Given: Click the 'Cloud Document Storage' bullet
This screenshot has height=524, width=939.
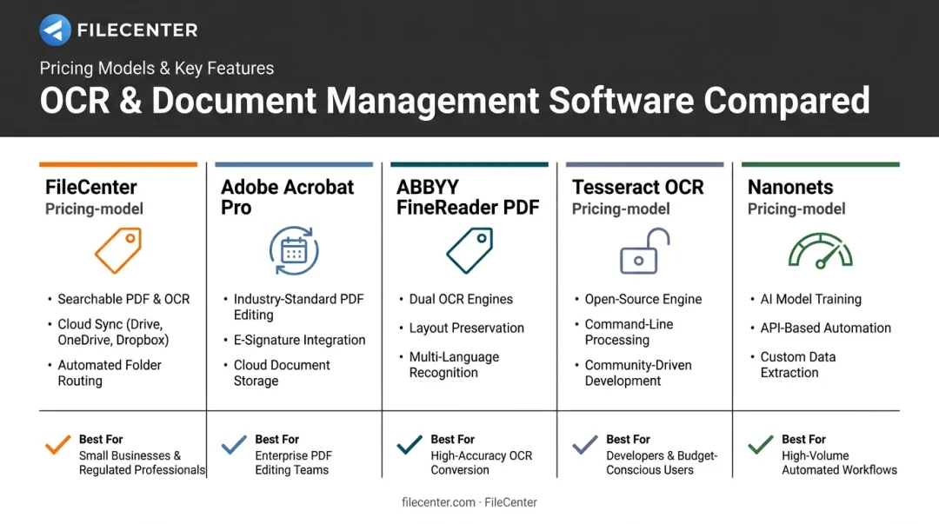Looking at the screenshot, I should (282, 373).
